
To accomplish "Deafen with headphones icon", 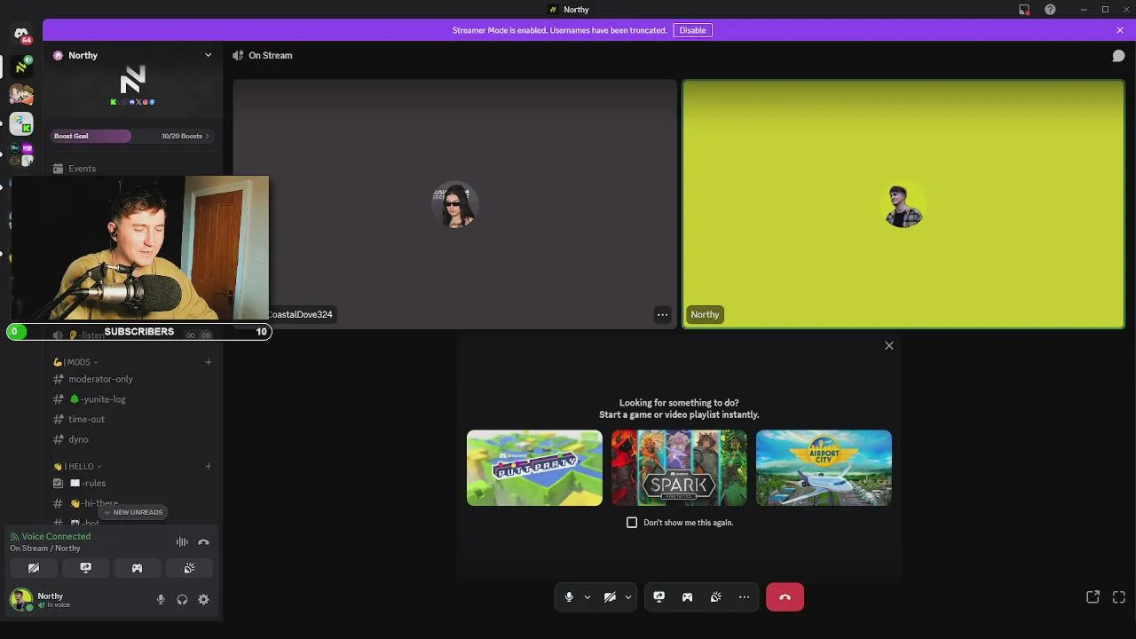I will click(182, 599).
